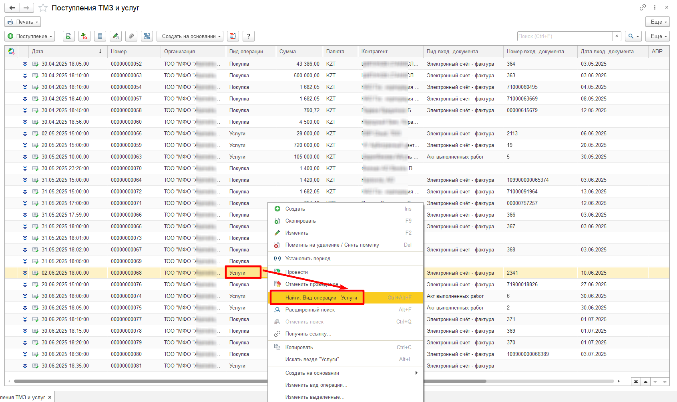Screen dimensions: 677x402
Task: Click the horizontal scrollbar of the list
Action: (250, 381)
